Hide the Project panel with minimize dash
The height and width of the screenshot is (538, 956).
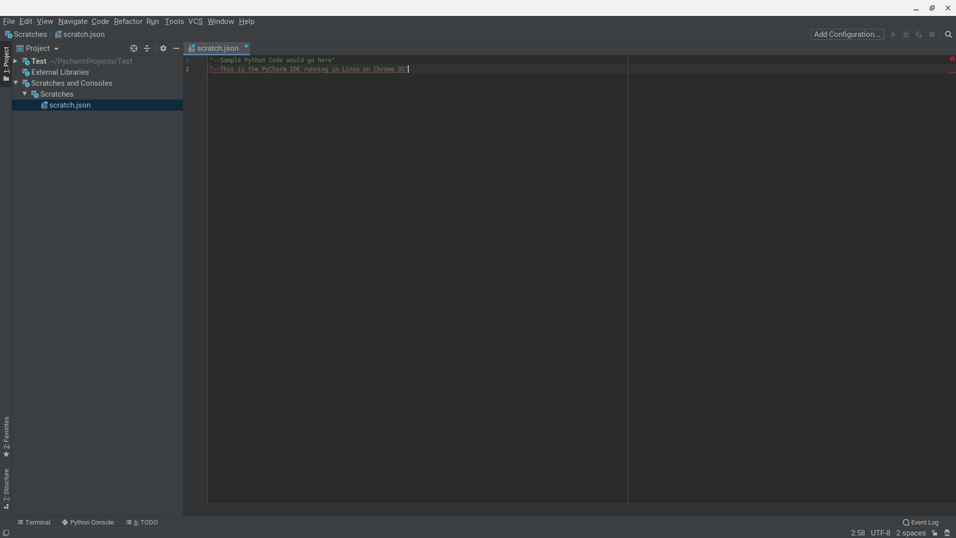pos(176,48)
